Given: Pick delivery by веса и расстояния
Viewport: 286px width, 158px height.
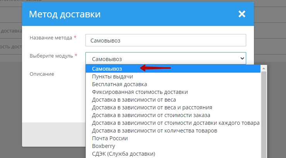Looking at the screenshot, I should [x=152, y=107].
